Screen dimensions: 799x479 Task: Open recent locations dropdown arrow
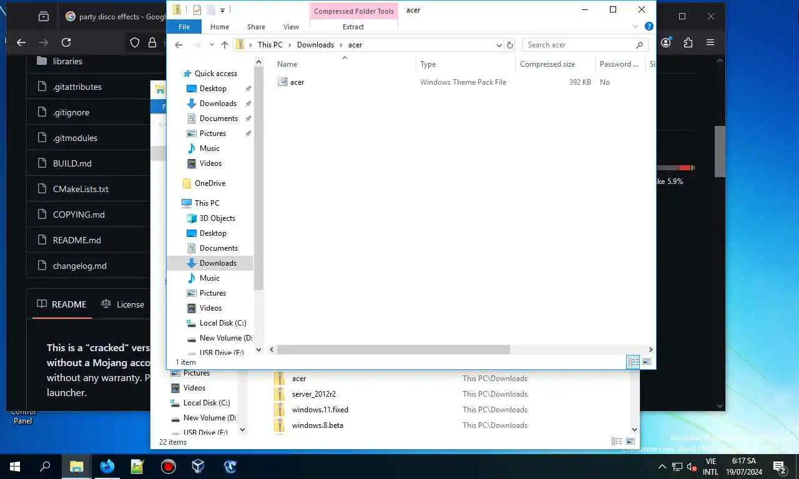click(x=212, y=45)
